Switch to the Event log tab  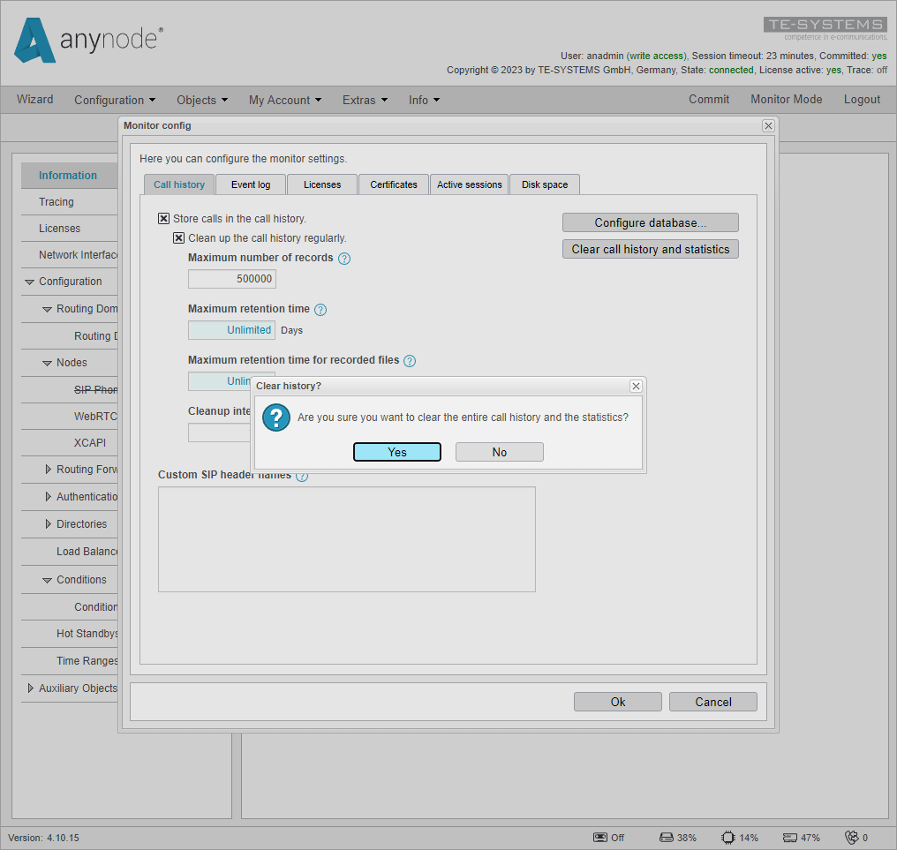(x=251, y=184)
